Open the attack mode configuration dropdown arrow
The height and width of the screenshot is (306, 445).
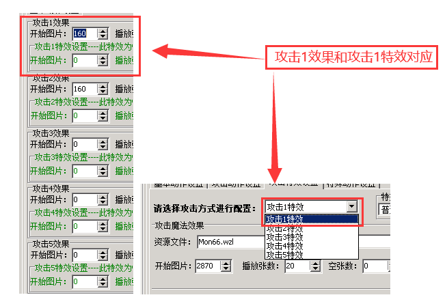[351, 207]
